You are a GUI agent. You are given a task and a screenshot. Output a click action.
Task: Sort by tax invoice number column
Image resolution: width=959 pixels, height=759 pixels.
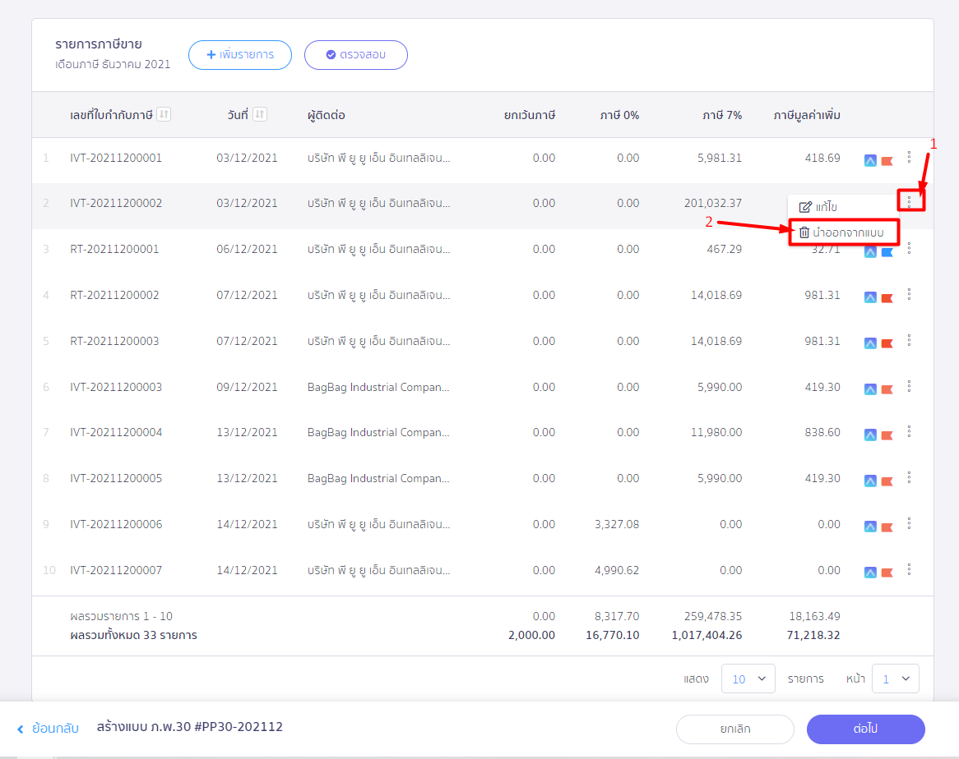click(x=164, y=115)
